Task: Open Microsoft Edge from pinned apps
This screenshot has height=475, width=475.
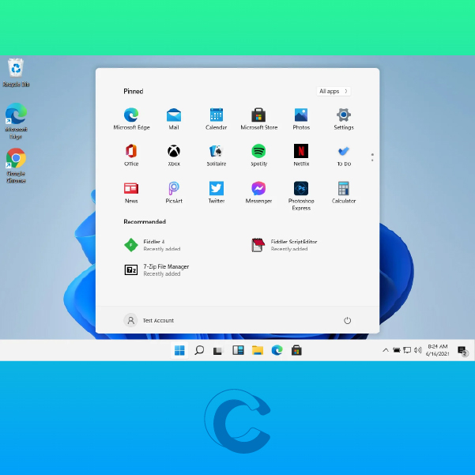Action: (x=131, y=119)
